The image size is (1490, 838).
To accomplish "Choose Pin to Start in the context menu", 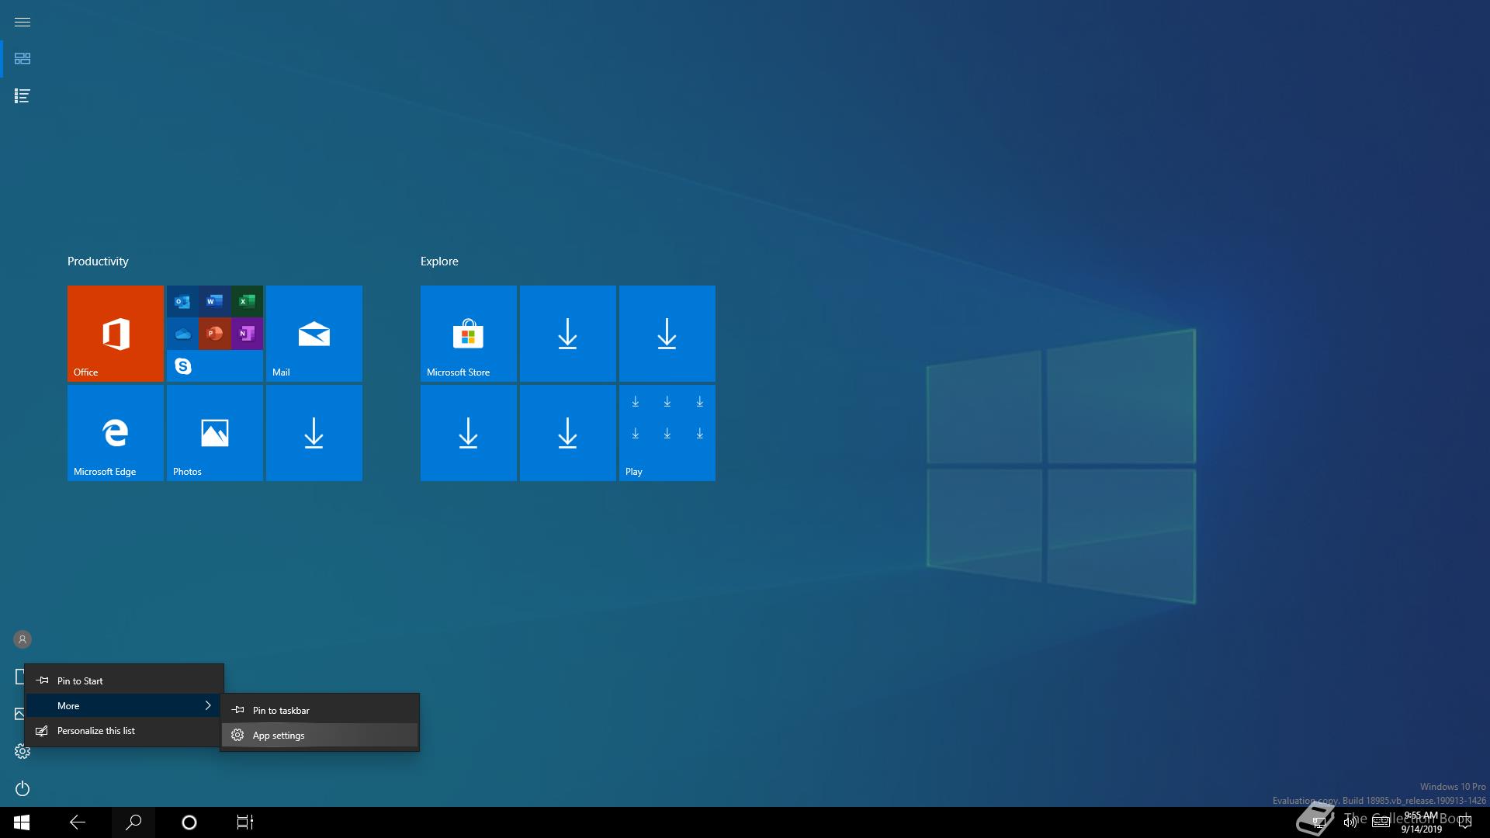I will pos(124,680).
